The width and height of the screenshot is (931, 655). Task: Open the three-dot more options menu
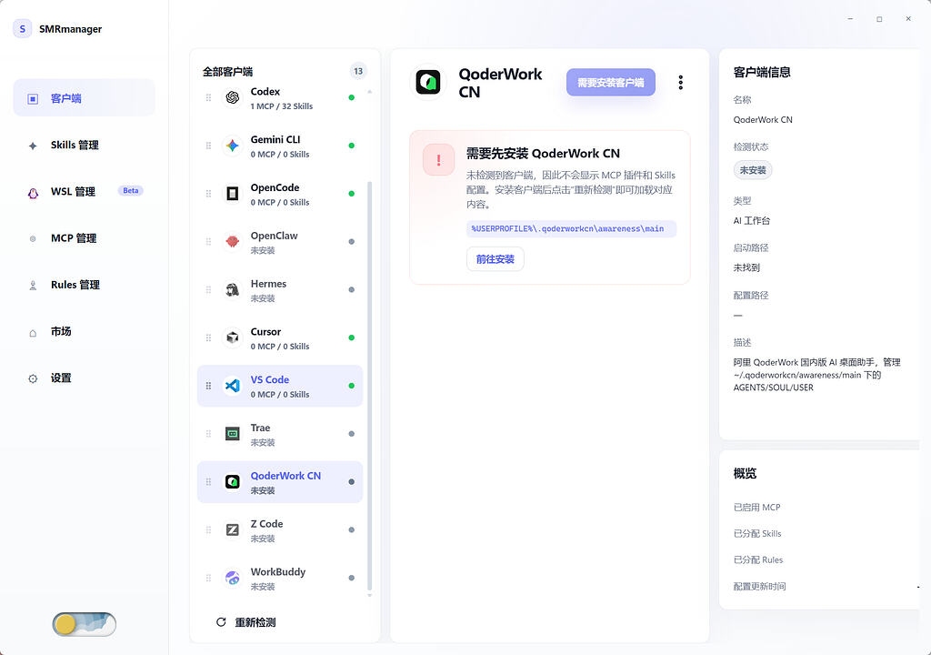click(680, 83)
